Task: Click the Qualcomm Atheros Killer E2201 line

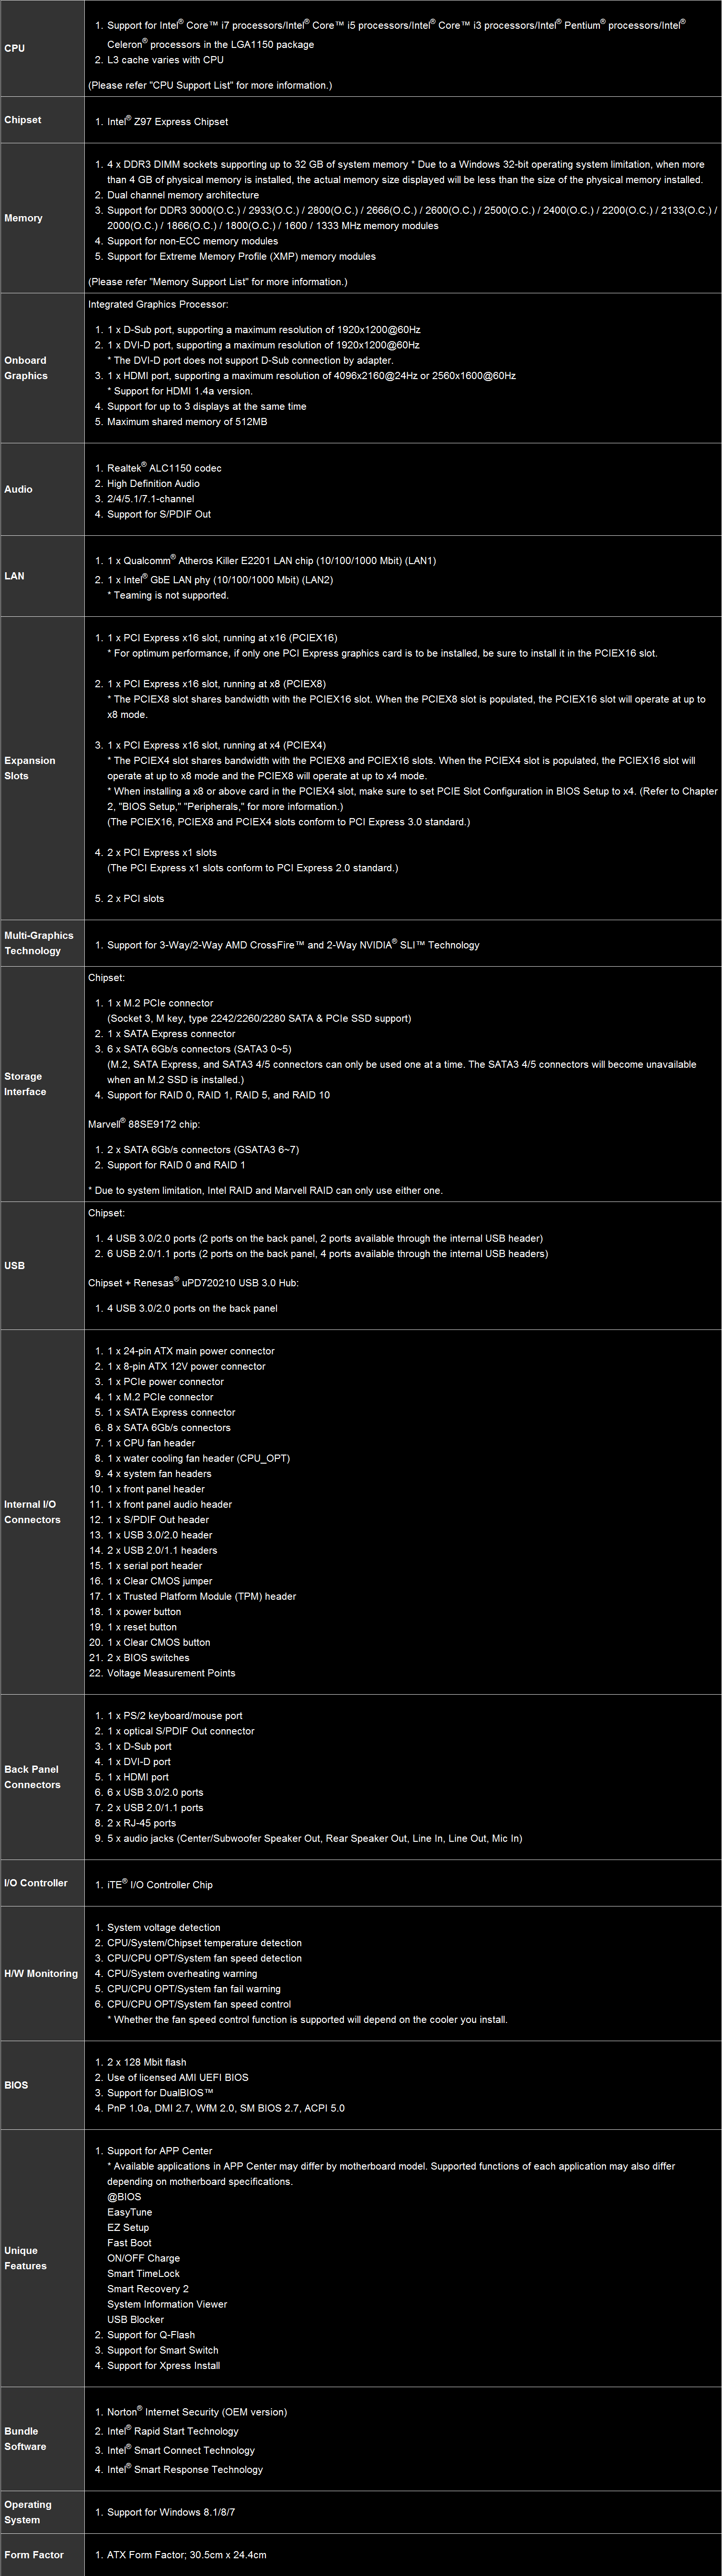Action: pyautogui.click(x=272, y=560)
